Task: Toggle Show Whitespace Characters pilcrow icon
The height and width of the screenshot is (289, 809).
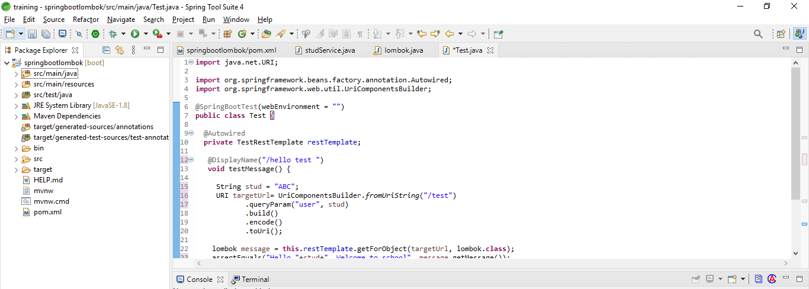Action: [359, 34]
